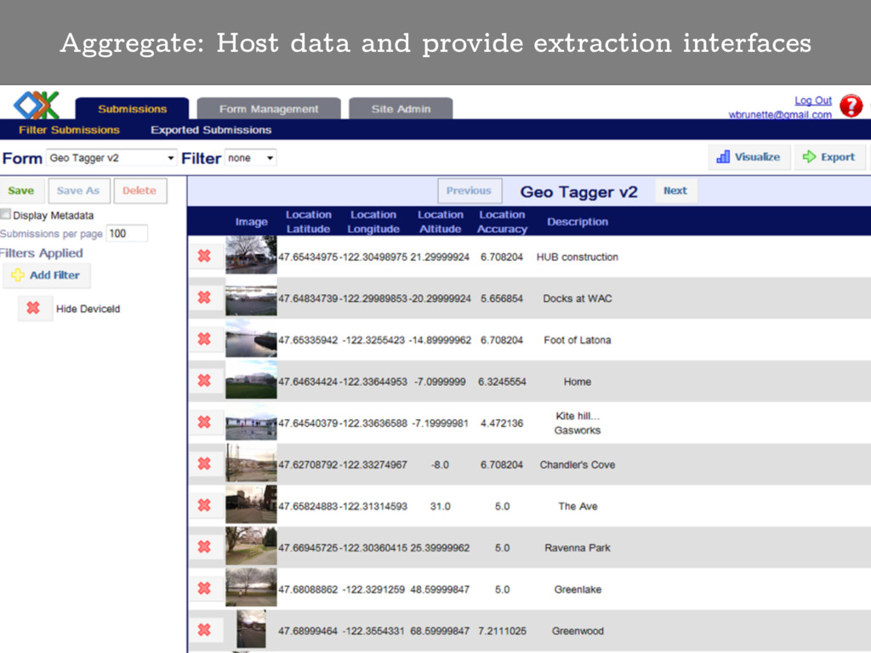Select the Exported Submissions sub-tab
The height and width of the screenshot is (653, 871).
click(x=211, y=130)
